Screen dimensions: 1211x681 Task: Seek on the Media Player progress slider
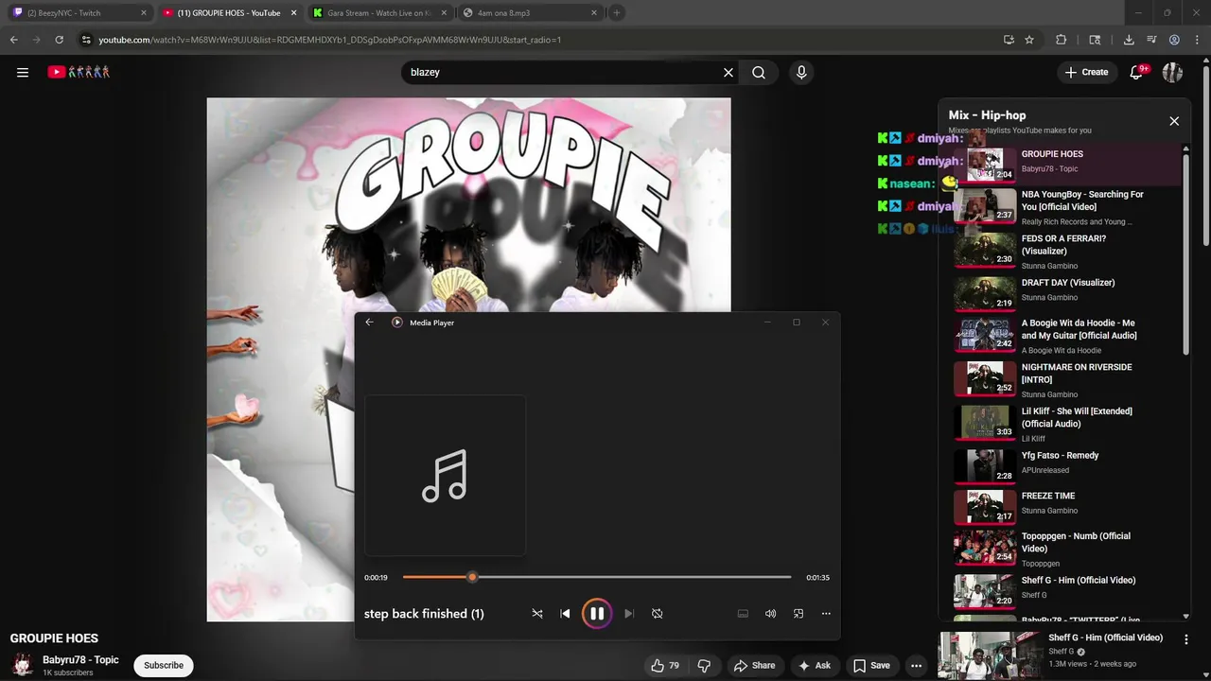(x=597, y=577)
